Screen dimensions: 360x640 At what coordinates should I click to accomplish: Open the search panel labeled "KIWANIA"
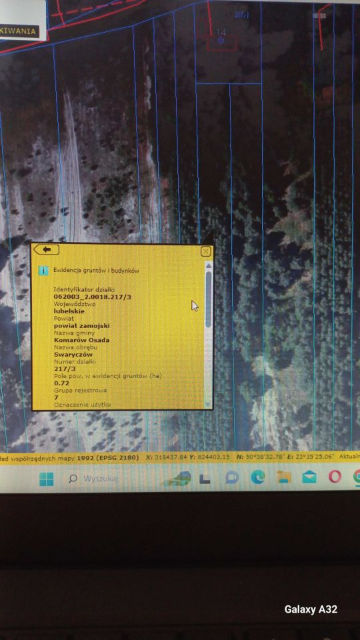(x=18, y=31)
